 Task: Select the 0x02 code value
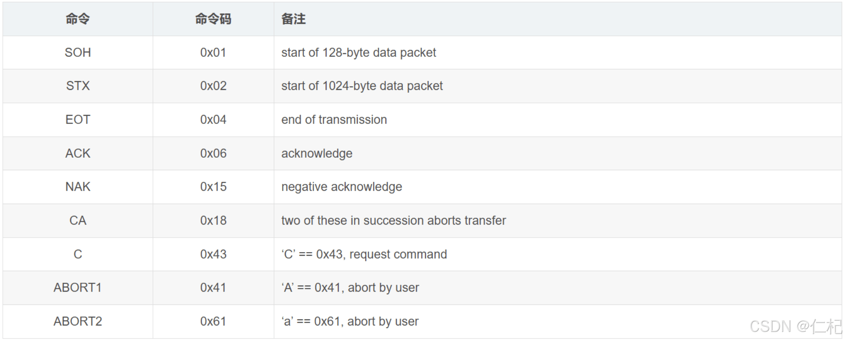point(213,86)
